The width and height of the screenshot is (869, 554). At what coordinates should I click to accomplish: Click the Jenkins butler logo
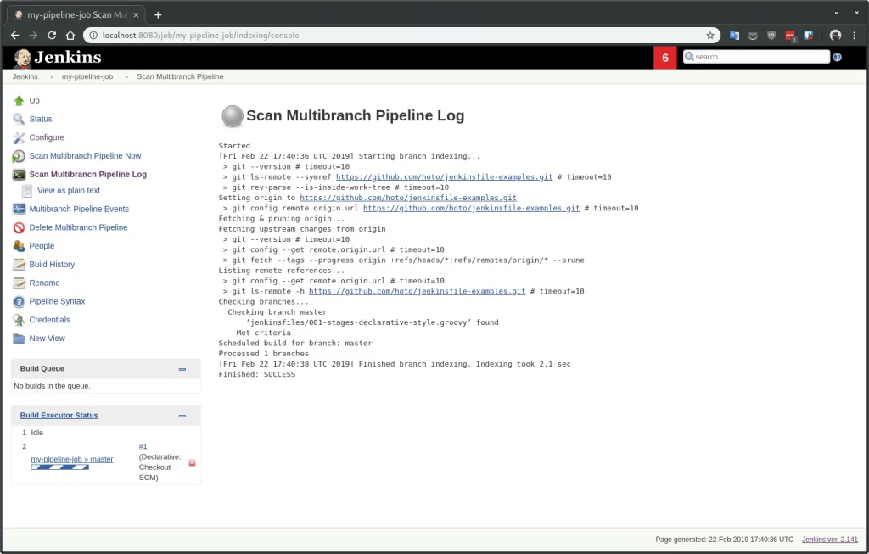click(22, 58)
